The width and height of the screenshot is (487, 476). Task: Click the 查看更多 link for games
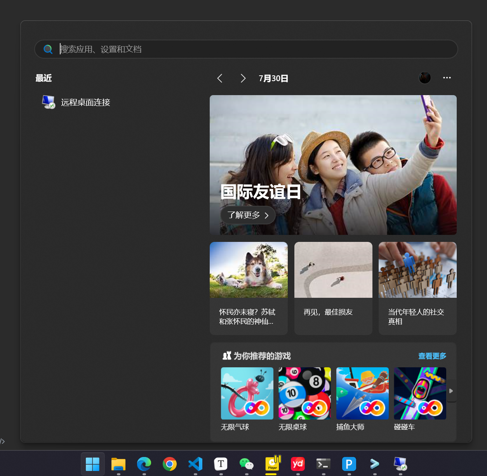[x=432, y=356]
